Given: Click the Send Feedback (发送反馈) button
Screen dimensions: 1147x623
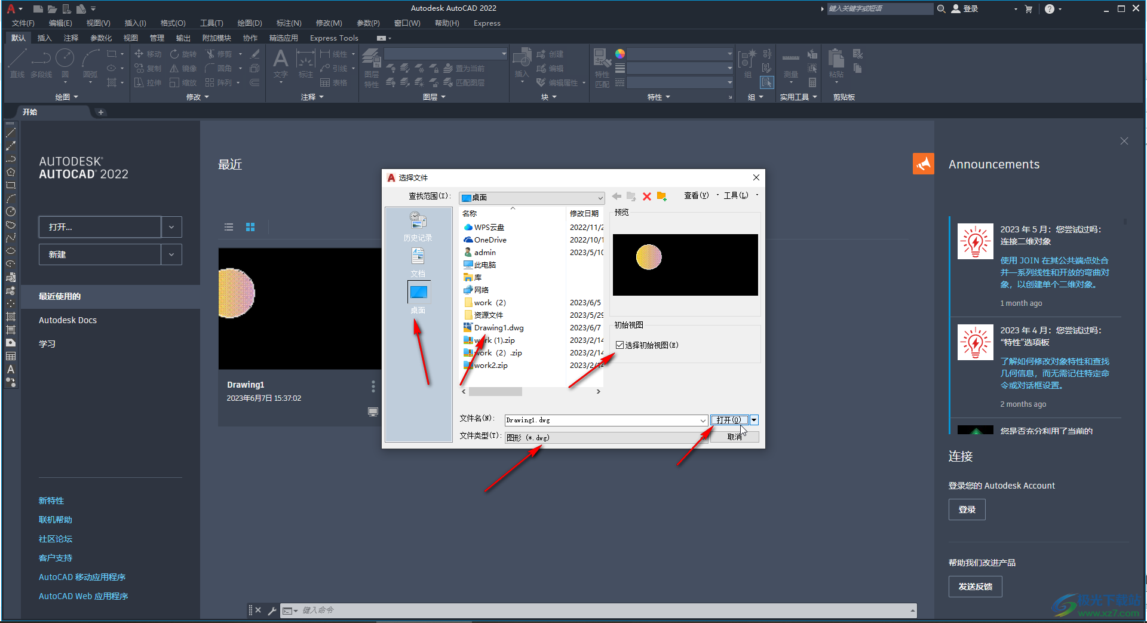Looking at the screenshot, I should tap(975, 587).
